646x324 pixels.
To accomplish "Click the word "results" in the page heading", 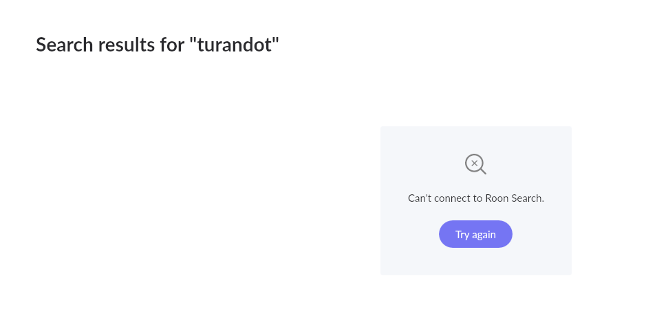I will 127,45.
